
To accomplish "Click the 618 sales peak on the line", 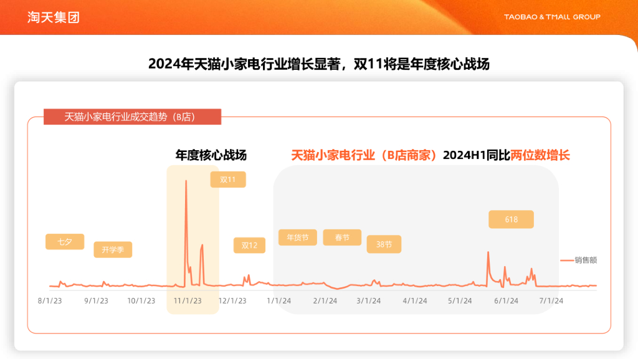I will tap(488, 253).
